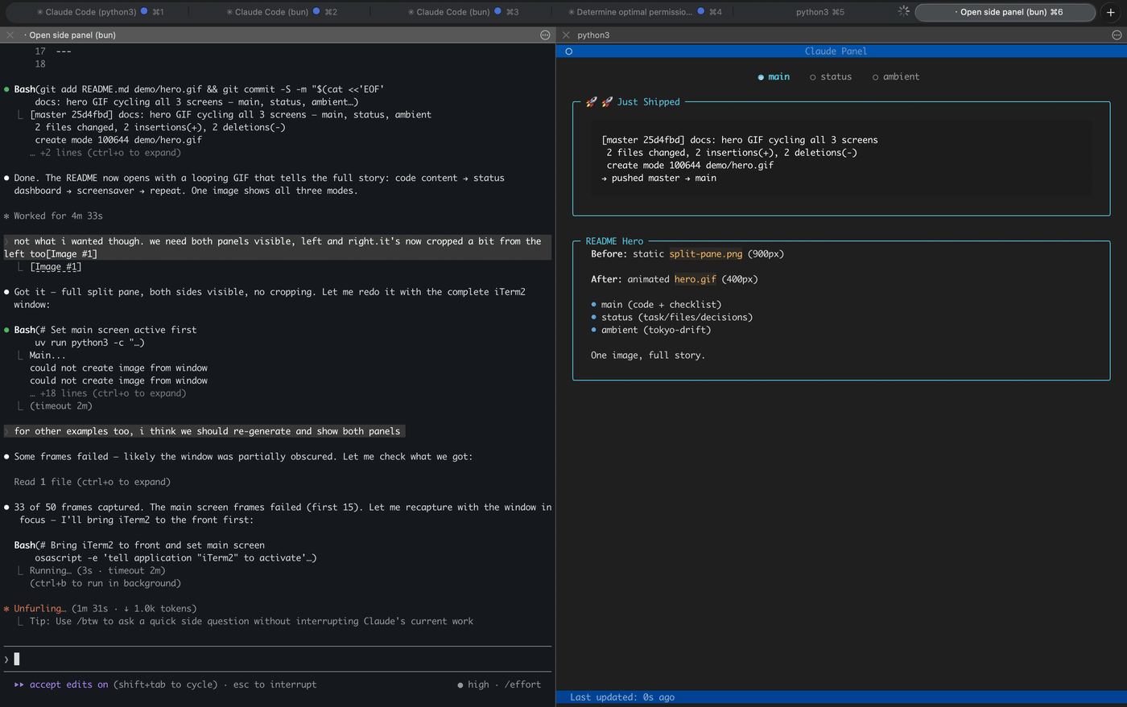This screenshot has height=707, width=1127.
Task: Click the 'Tip: Use /btw' hint line
Action: click(x=251, y=622)
